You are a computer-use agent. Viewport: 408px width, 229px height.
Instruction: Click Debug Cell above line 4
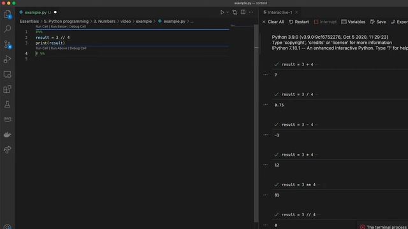coord(78,48)
